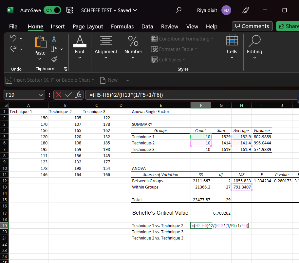The image size is (299, 263).
Task: Switch to the Formulas tab
Action: point(122,26)
